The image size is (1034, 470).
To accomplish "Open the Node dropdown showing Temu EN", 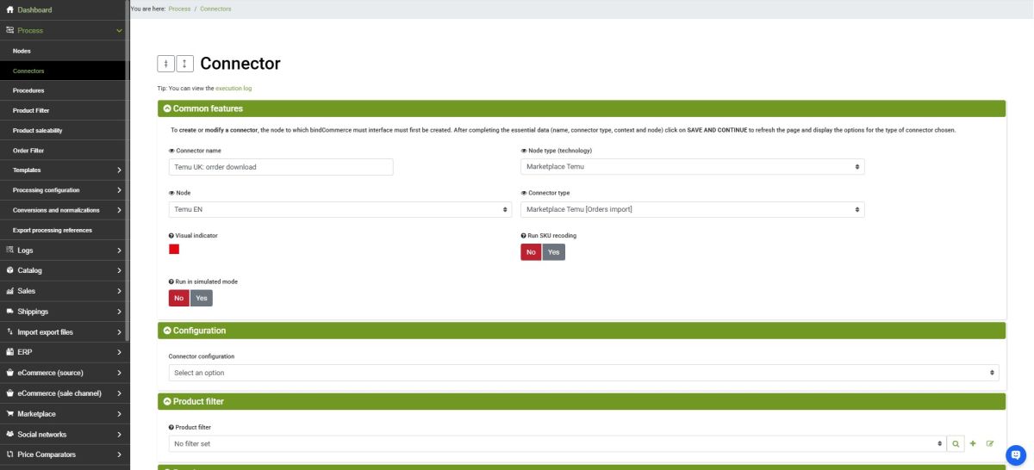I will tap(340, 209).
